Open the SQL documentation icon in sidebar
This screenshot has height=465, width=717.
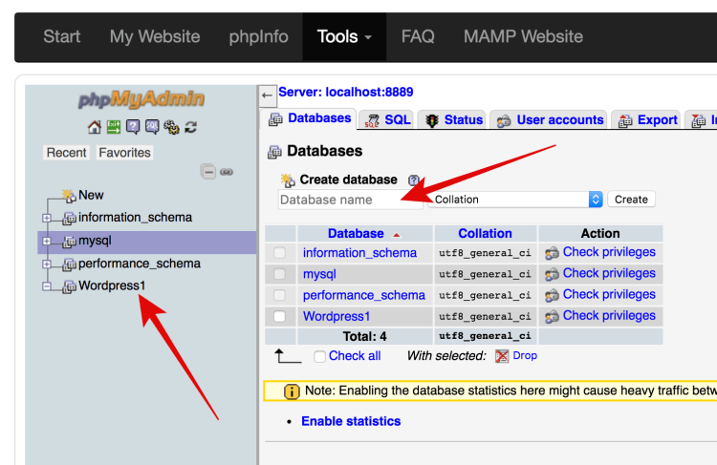coord(152,127)
